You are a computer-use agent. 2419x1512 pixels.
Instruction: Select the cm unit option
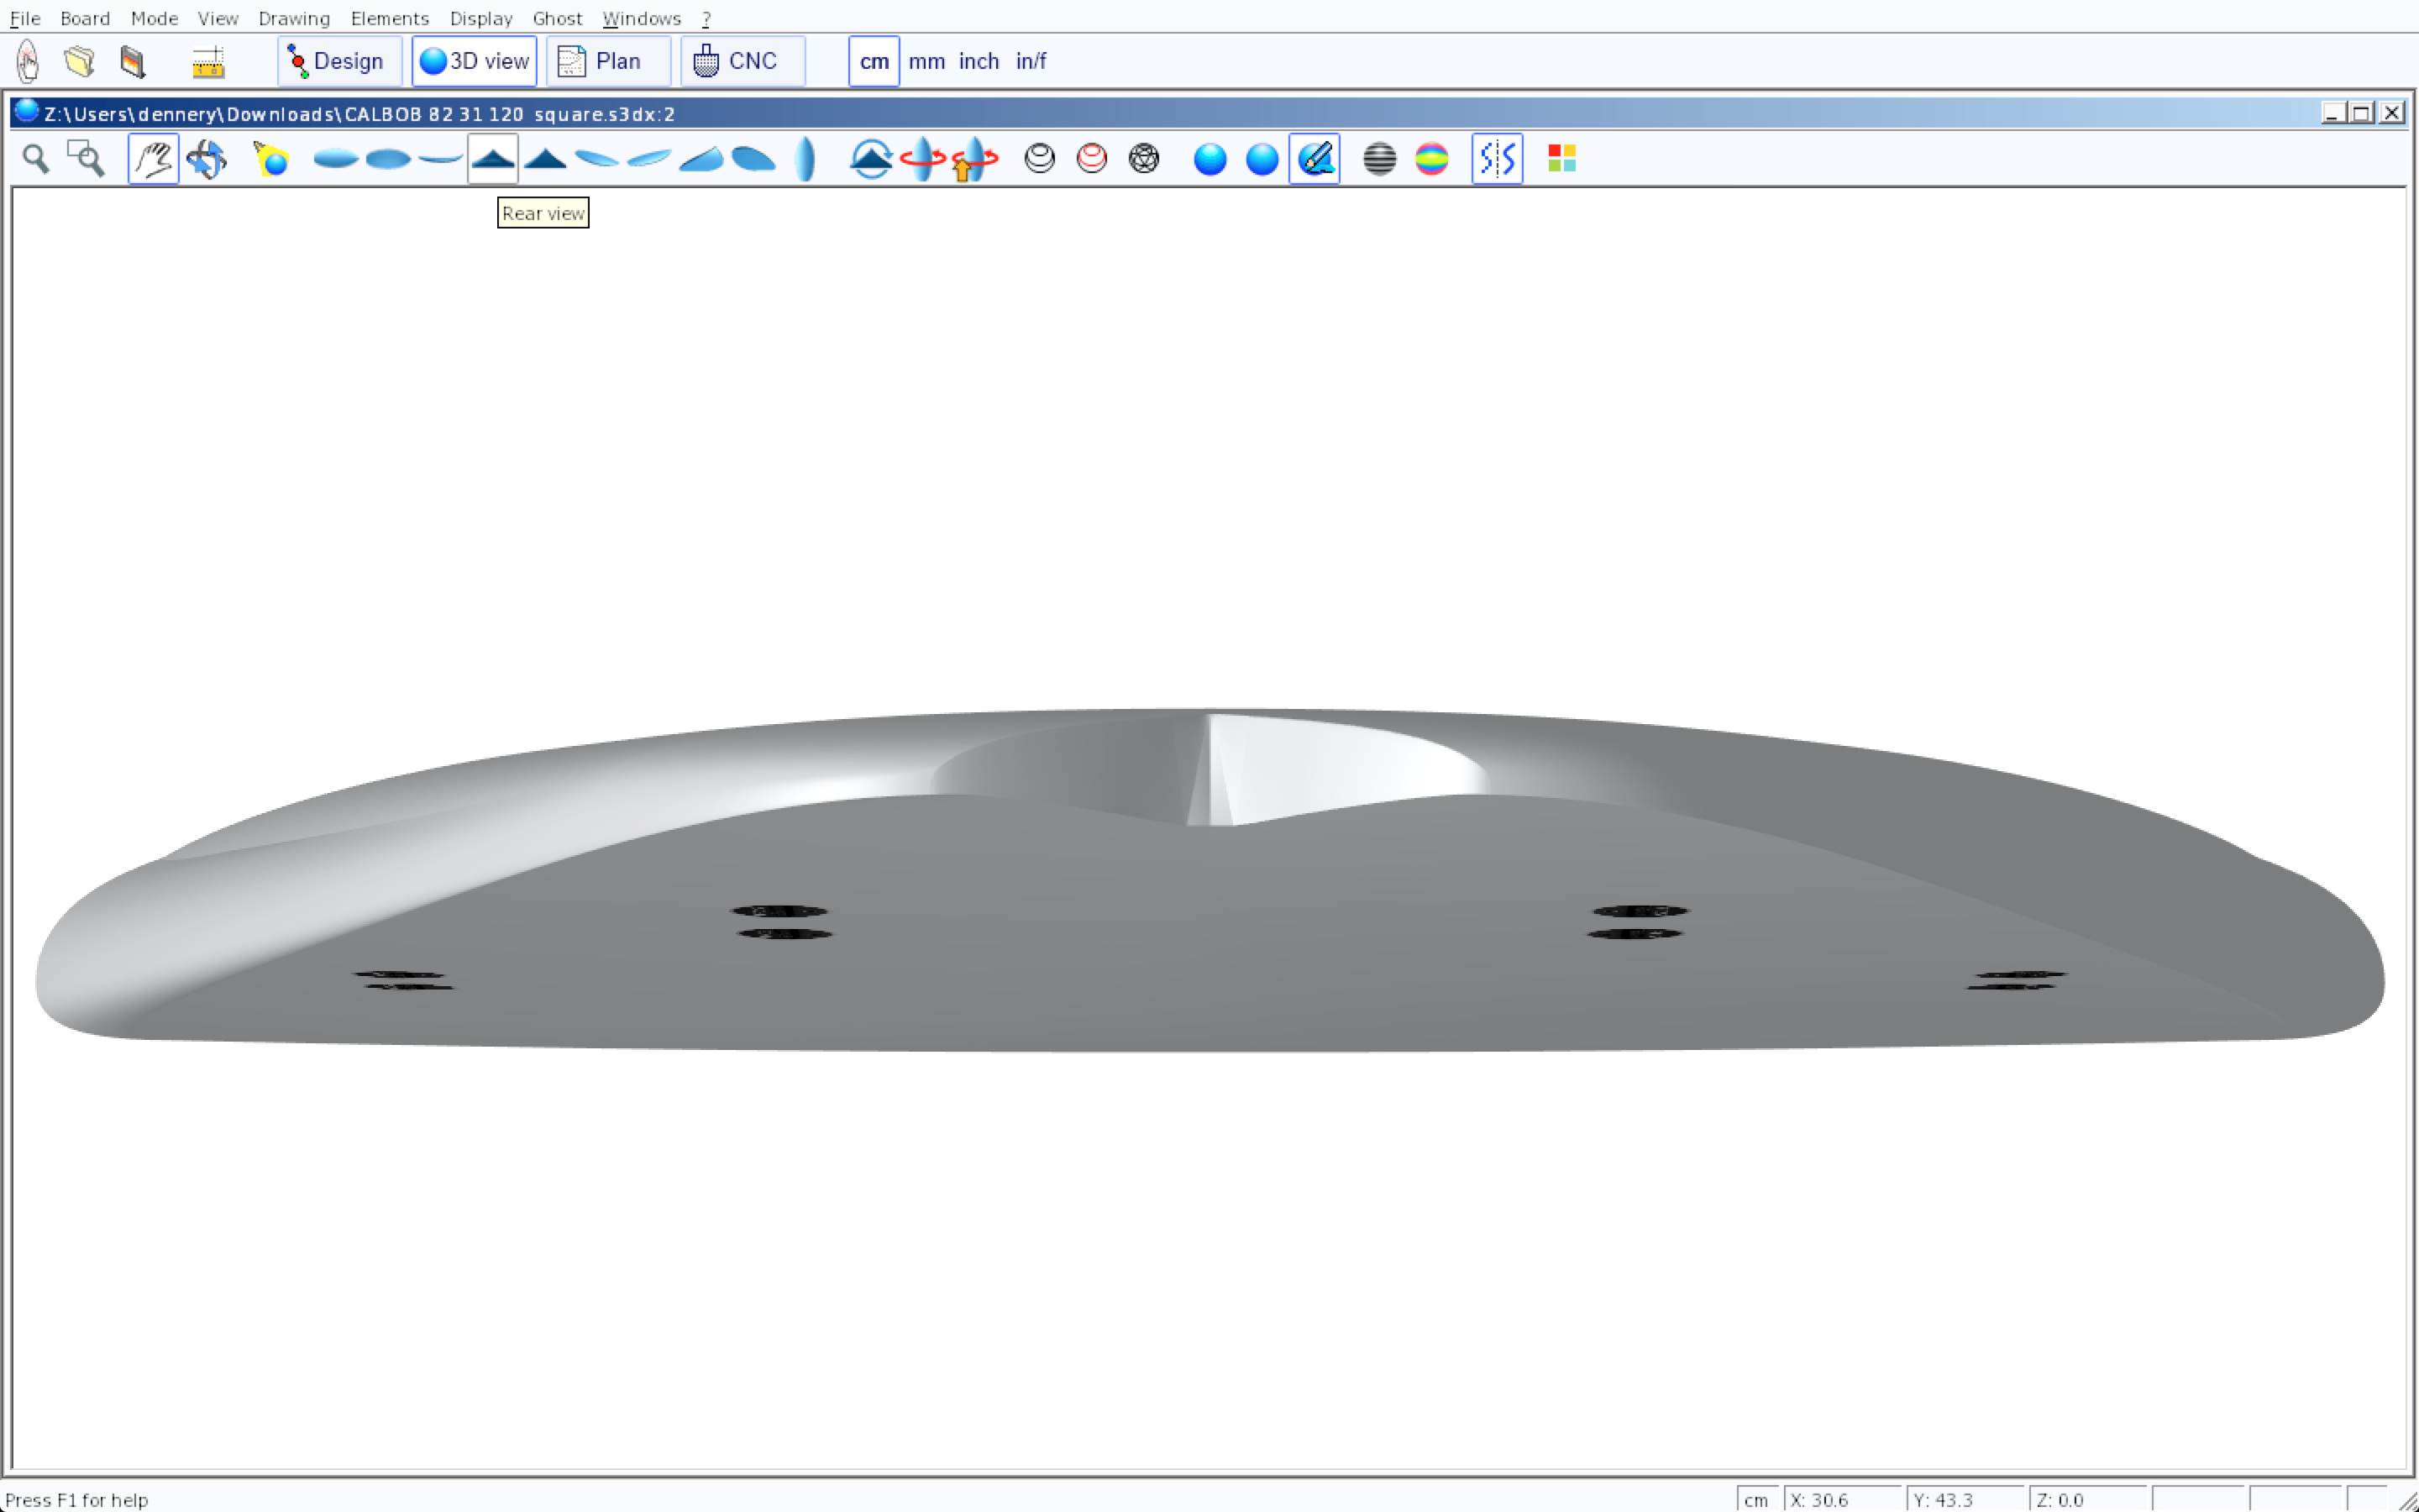(874, 62)
